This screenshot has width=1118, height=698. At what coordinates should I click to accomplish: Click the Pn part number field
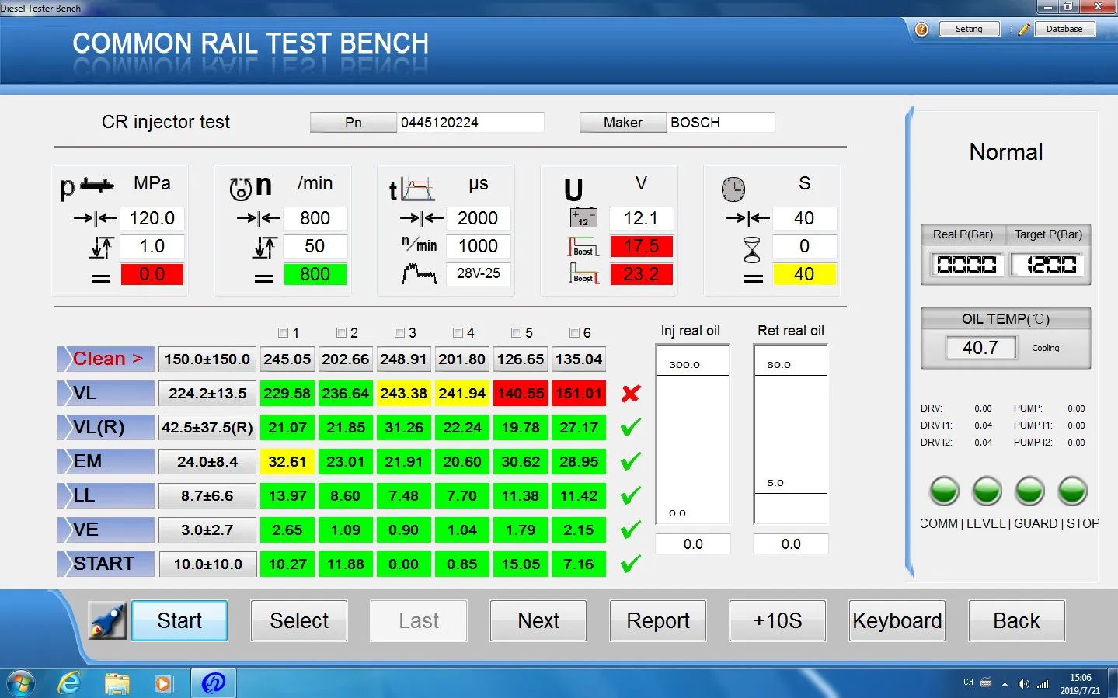click(x=470, y=123)
